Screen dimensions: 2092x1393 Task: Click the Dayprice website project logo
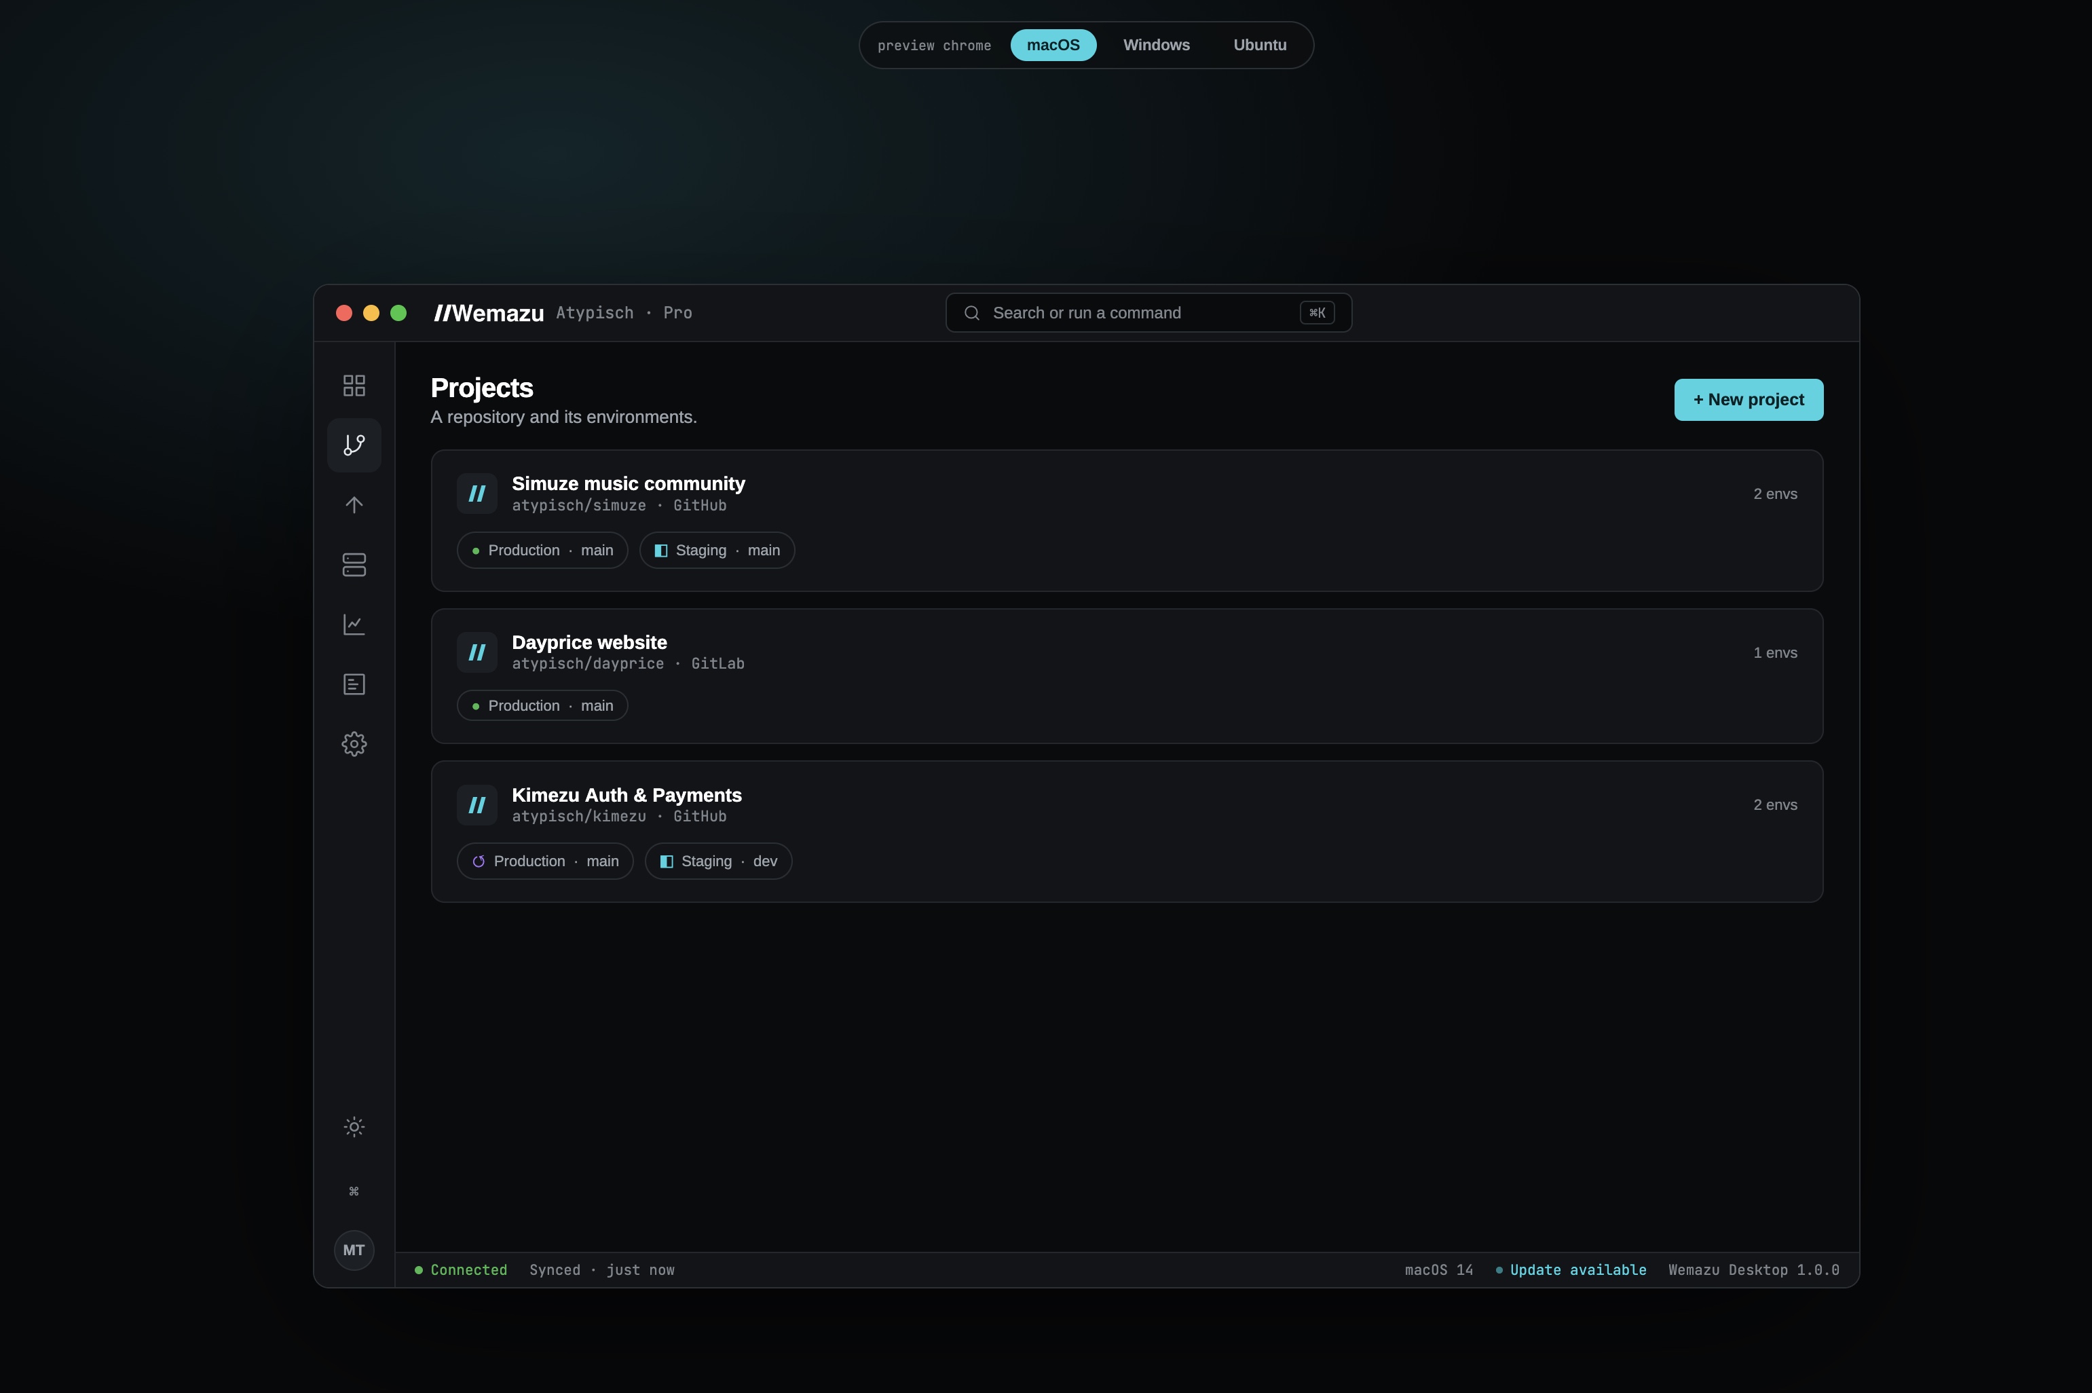tap(477, 652)
